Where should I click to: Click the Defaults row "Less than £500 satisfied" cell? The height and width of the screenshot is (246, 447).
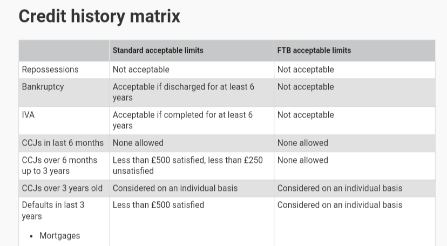pos(158,205)
